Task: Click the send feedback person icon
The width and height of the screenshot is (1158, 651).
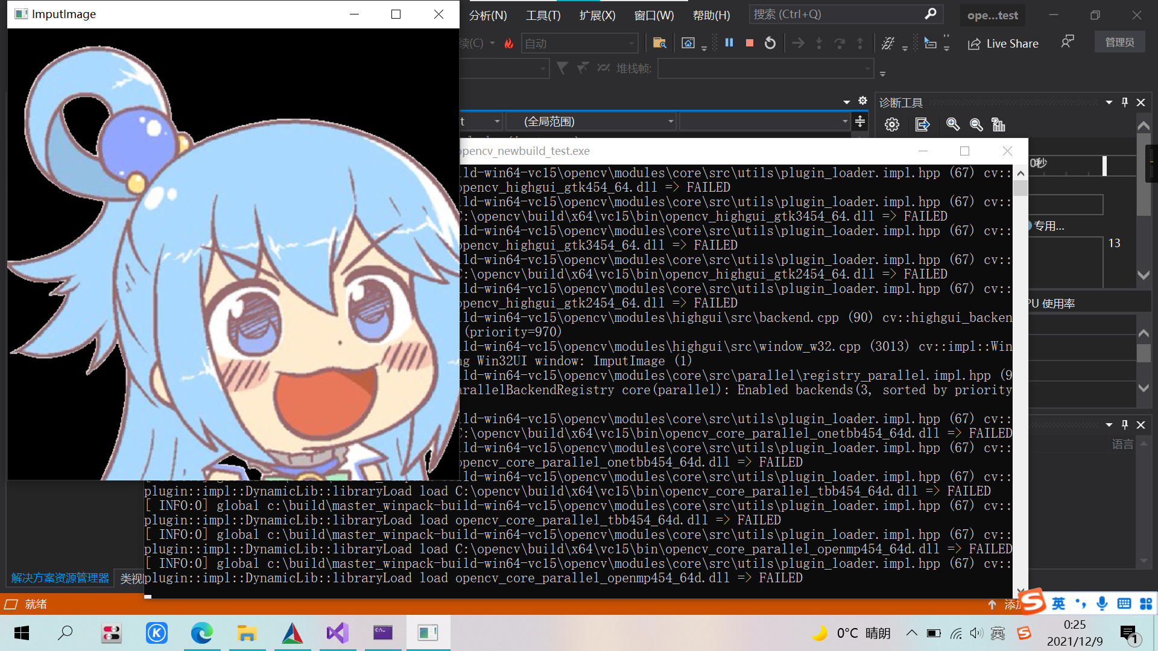Action: coord(1068,42)
